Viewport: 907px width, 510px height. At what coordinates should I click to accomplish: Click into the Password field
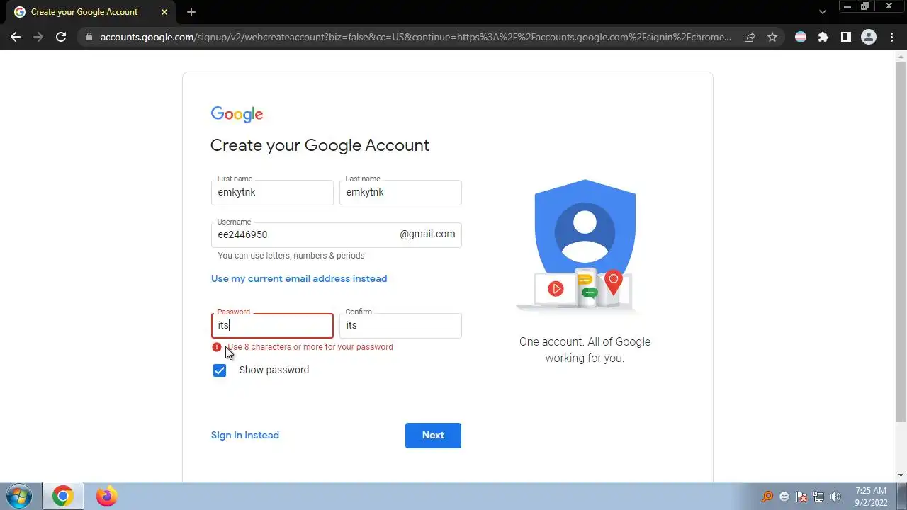click(272, 325)
